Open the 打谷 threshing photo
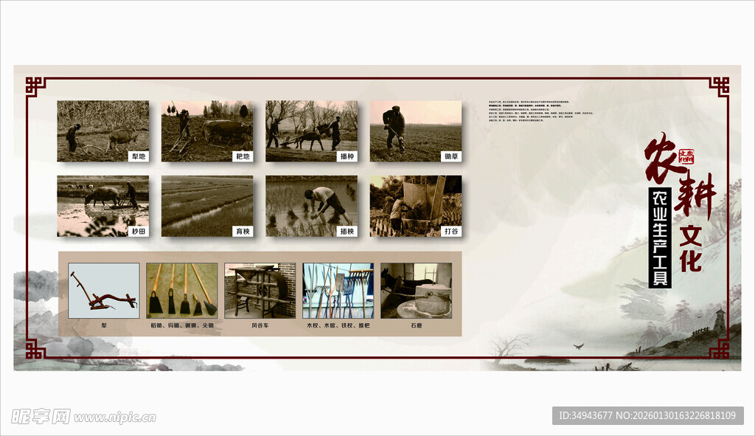755x436 pixels. click(416, 206)
